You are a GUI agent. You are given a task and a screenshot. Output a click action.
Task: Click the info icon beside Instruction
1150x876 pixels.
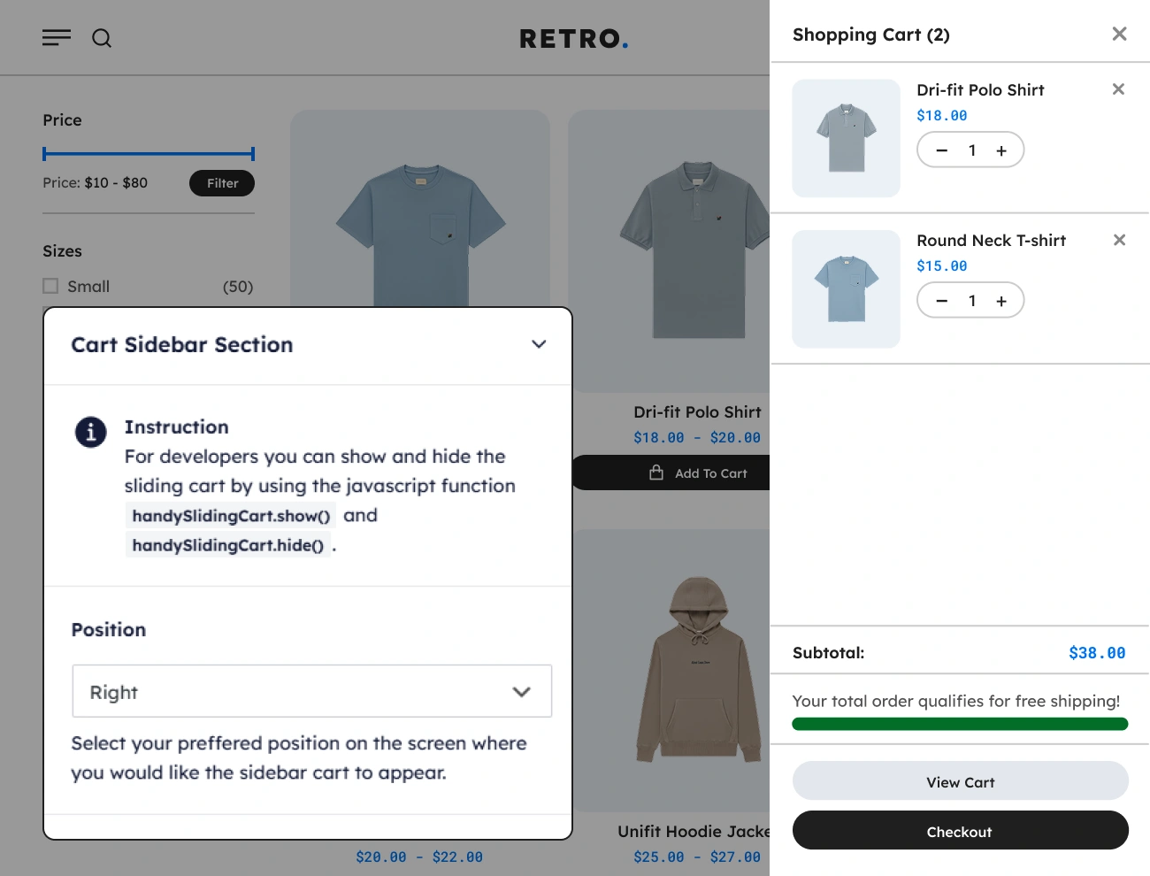point(91,432)
